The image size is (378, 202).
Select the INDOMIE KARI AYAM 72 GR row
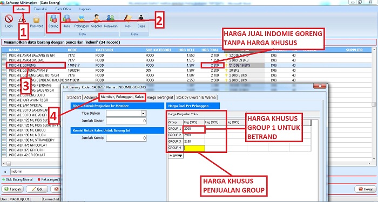point(31,100)
